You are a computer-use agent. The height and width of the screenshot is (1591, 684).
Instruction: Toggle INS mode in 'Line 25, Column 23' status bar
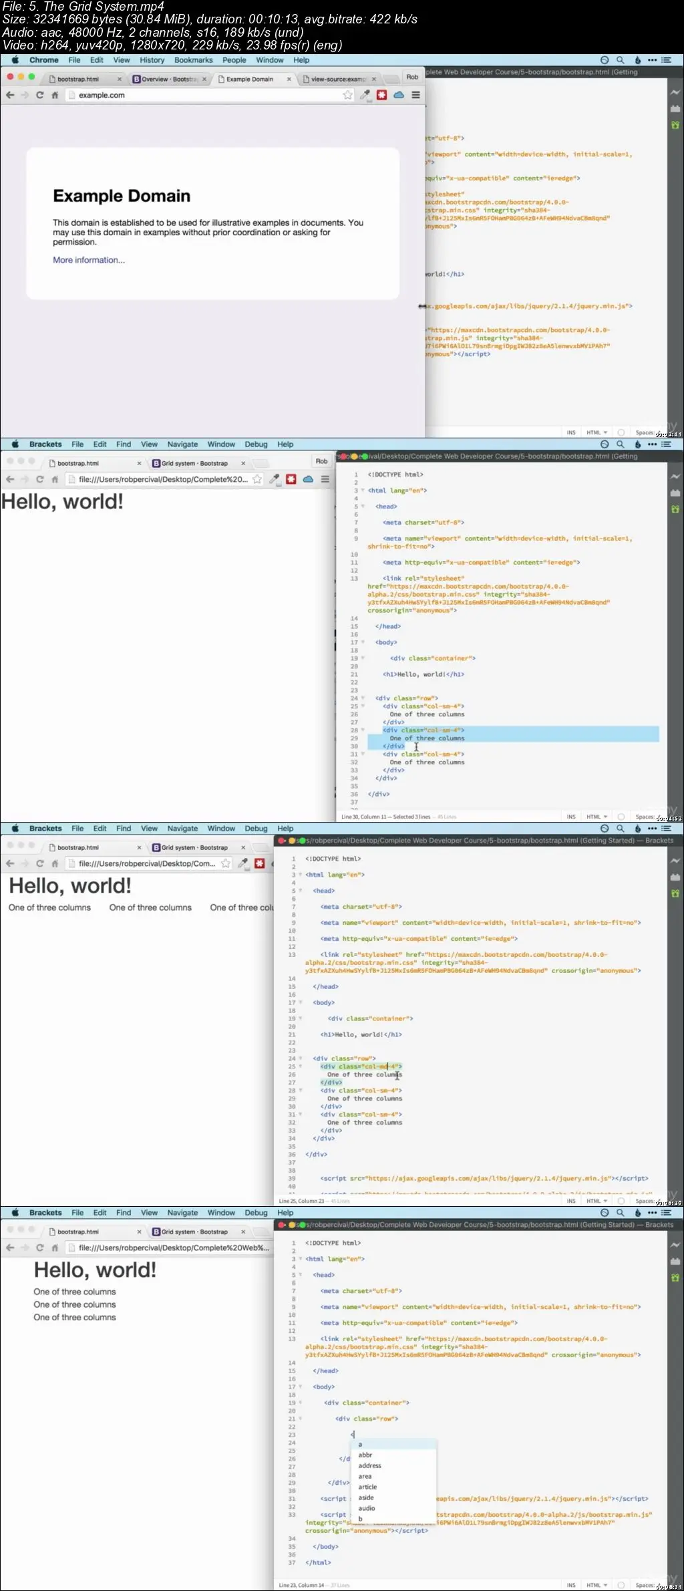[x=571, y=1201]
